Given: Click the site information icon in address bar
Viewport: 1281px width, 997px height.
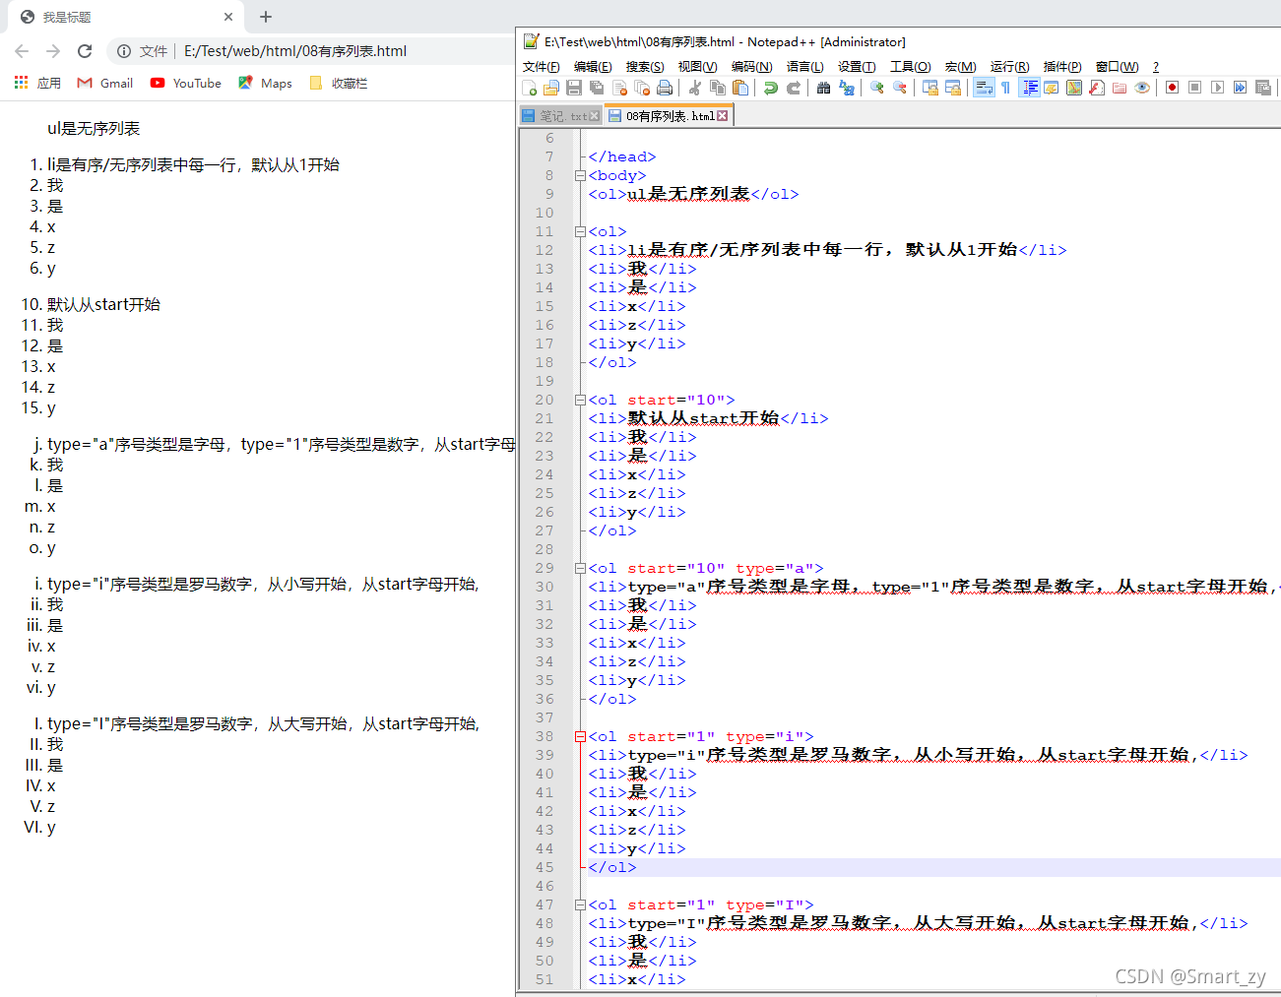Looking at the screenshot, I should pos(124,51).
